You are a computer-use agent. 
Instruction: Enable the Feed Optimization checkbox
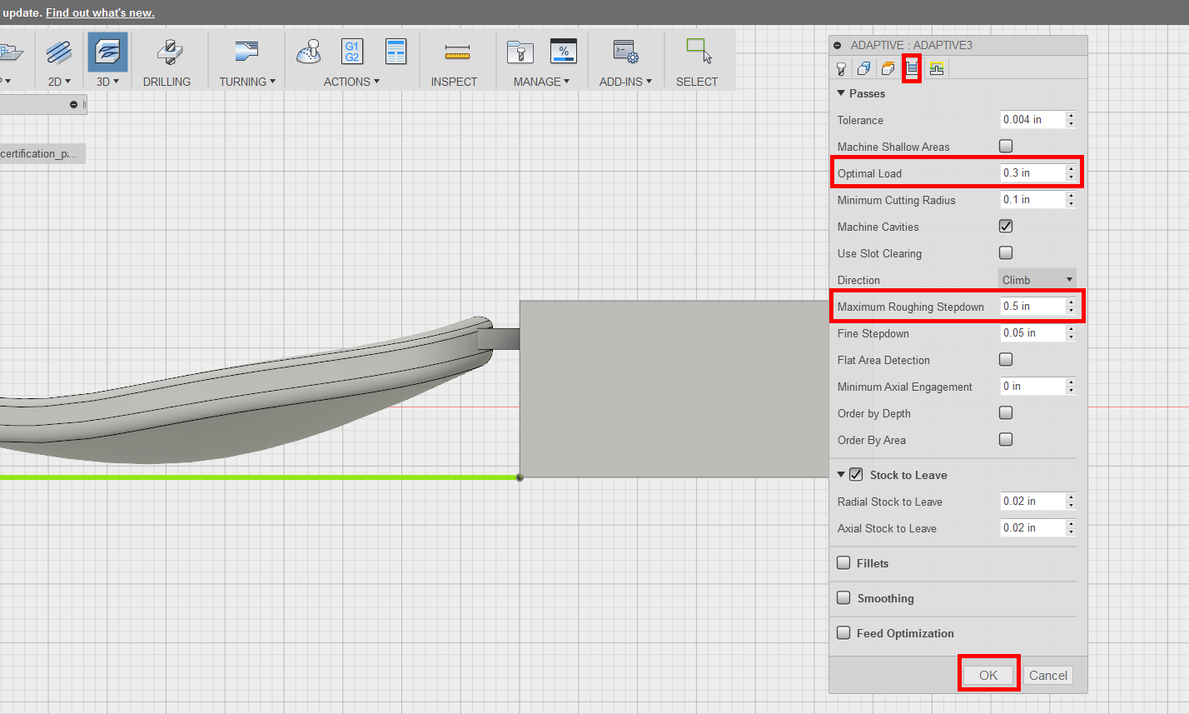click(x=843, y=633)
